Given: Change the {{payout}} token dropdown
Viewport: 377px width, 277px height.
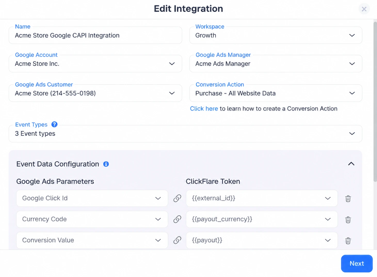Looking at the screenshot, I should click(x=262, y=240).
